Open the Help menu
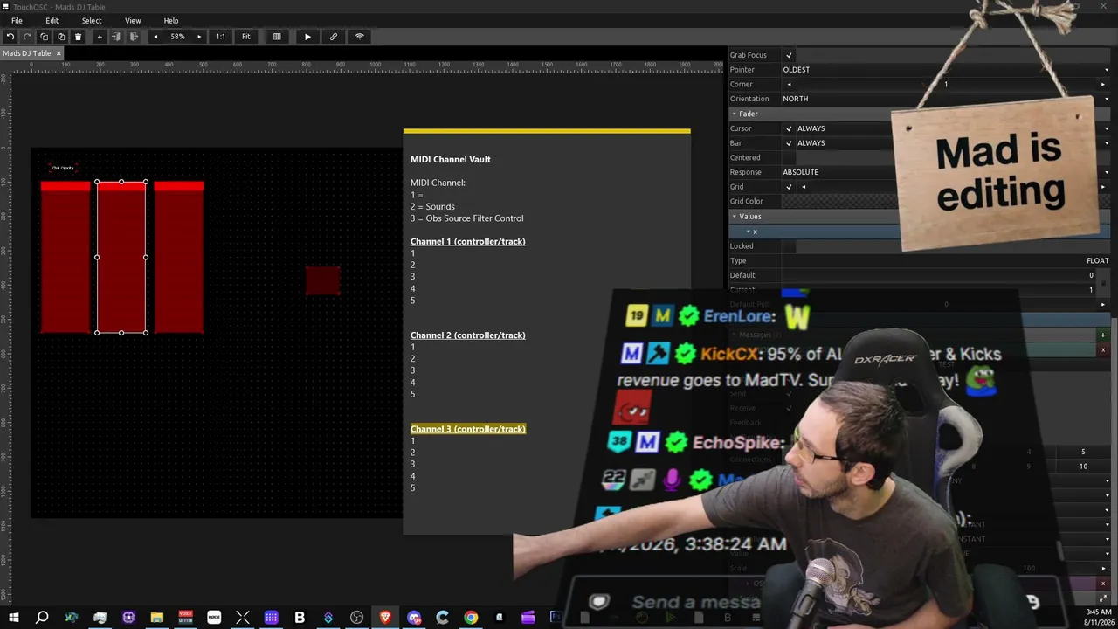This screenshot has height=629, width=1118. coord(171,21)
